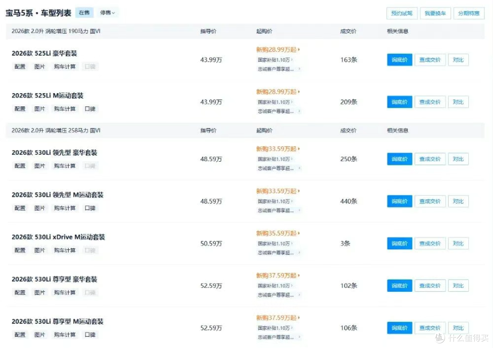Open 口碑 for 530Li 尊享型 M运动套装

[90, 334]
